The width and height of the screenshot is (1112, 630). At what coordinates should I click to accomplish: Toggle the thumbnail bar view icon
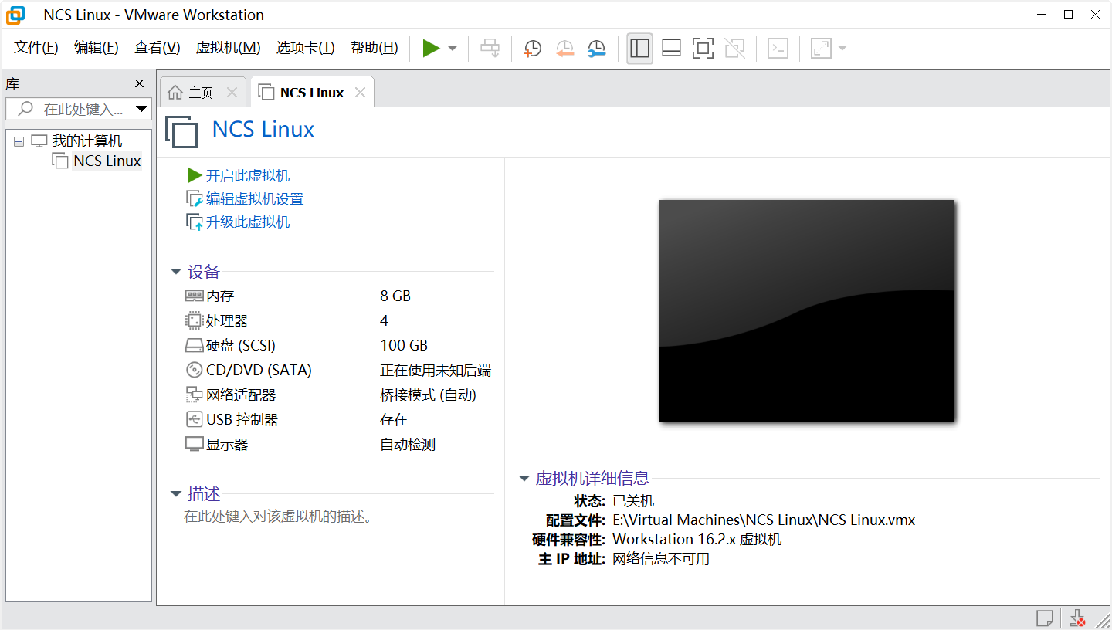[x=671, y=49]
